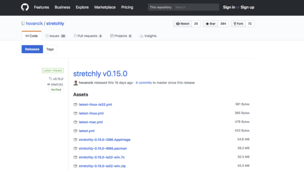Click the 'This repository' search scope label
Screen dimensions: 304x171
[x=161, y=8]
